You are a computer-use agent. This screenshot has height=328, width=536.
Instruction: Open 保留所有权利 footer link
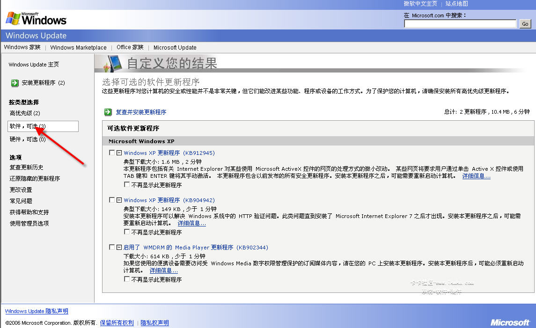tap(117, 322)
